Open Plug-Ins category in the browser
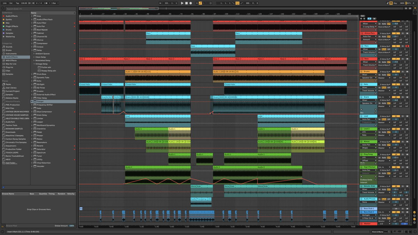 click(x=9, y=67)
